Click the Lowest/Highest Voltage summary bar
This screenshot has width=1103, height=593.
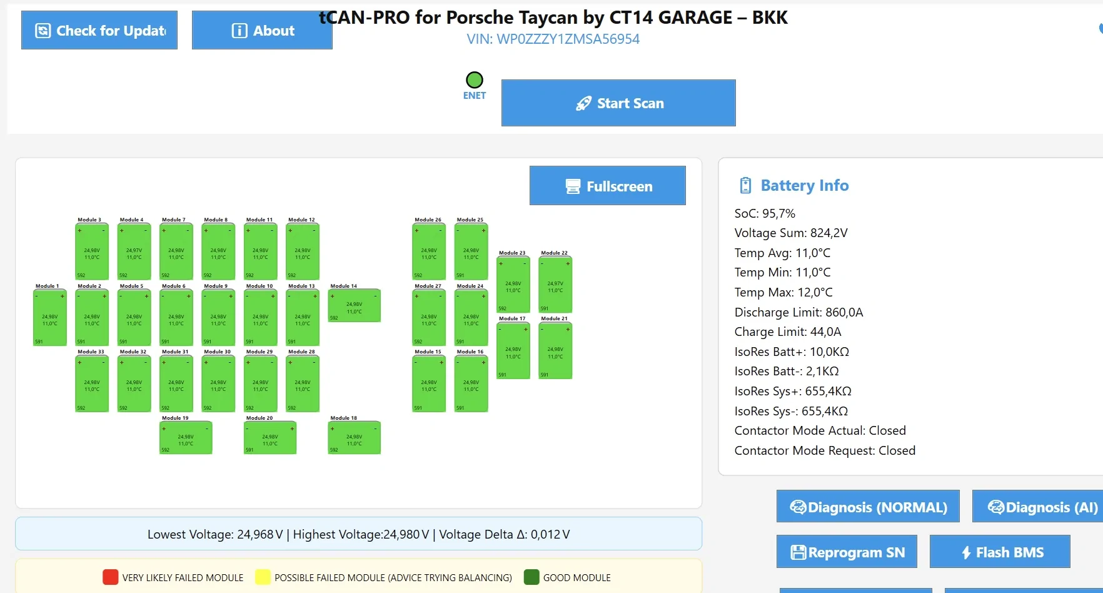pos(359,534)
